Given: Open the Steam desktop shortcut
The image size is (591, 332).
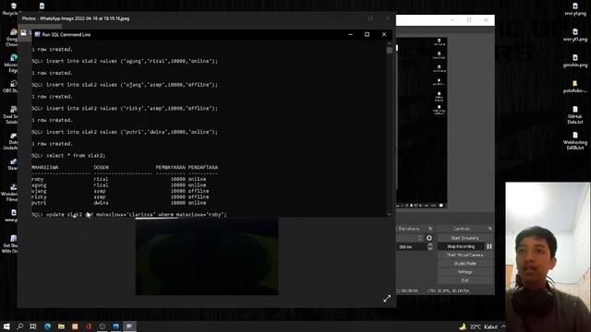Looking at the screenshot, I should [x=12, y=164].
